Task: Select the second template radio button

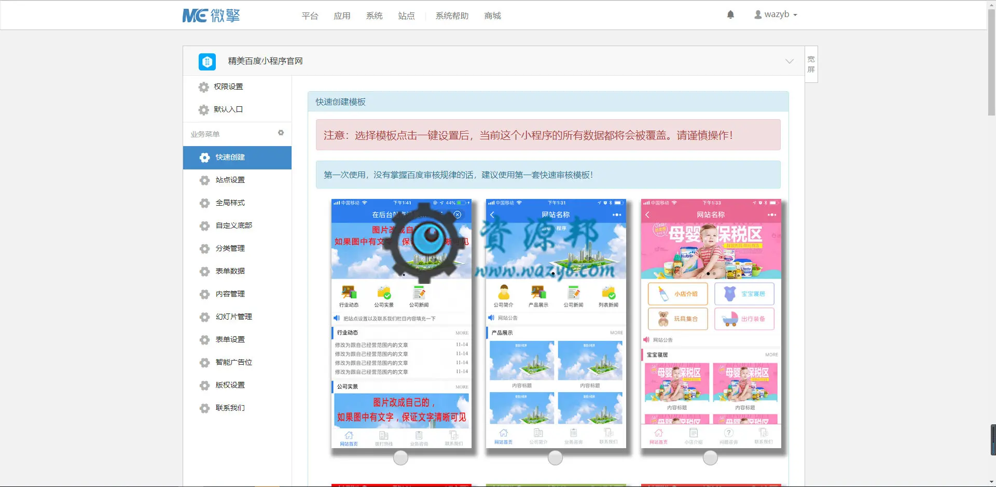Action: (555, 457)
